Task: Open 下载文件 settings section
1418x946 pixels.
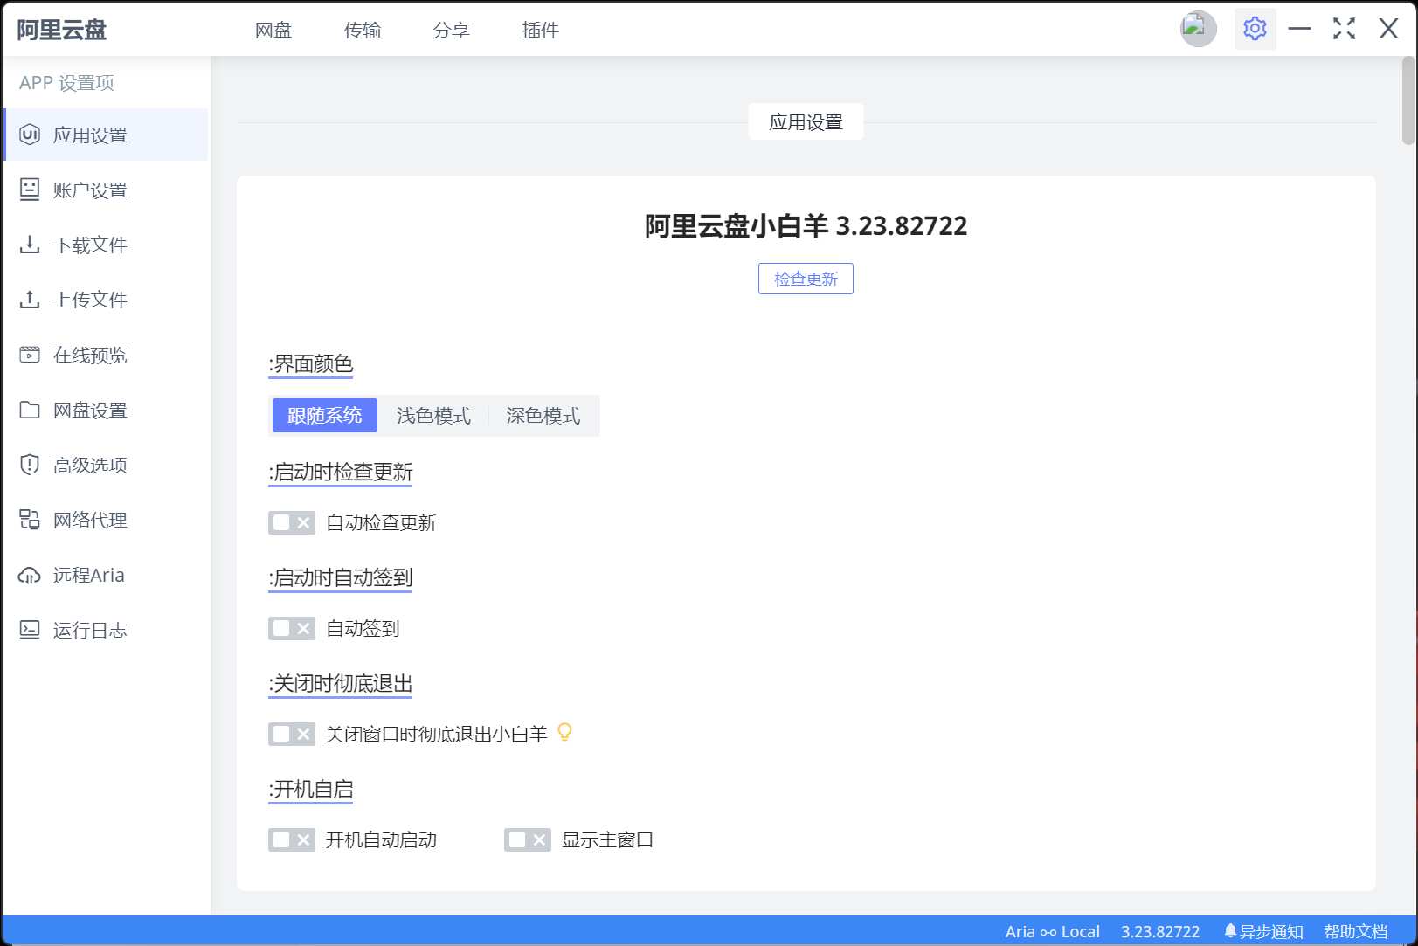Action: tap(107, 245)
